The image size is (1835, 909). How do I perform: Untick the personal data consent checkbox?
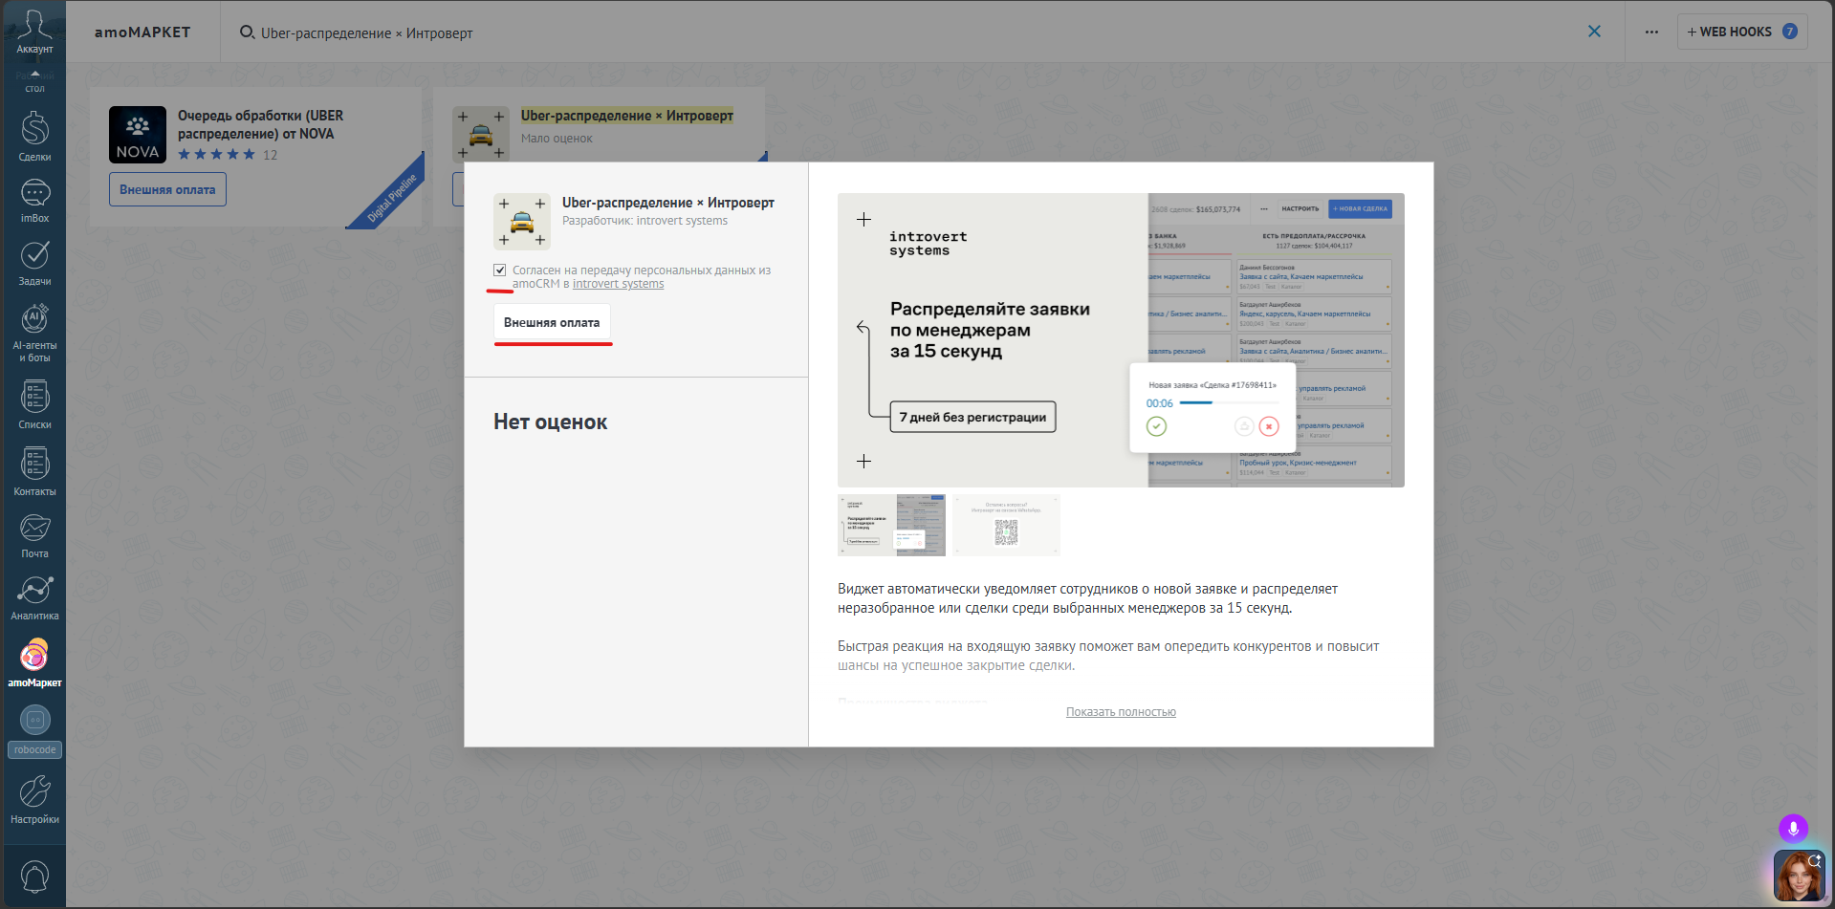tap(499, 271)
